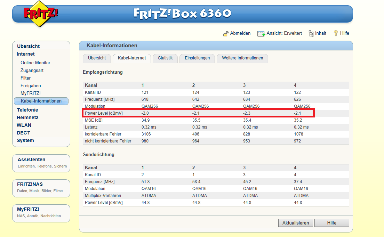Open Zugangsart in the sidebar
The width and height of the screenshot is (384, 237).
32,71
